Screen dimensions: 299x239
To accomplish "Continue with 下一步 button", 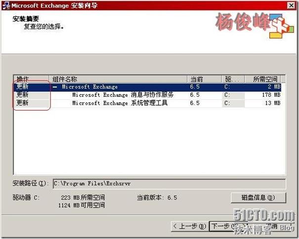I will pos(228,227).
